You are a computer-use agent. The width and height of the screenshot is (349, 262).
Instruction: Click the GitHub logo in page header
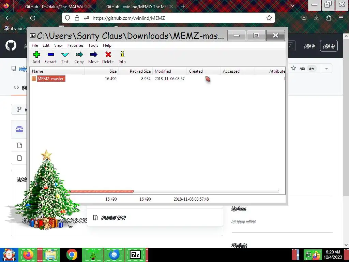(x=11, y=45)
